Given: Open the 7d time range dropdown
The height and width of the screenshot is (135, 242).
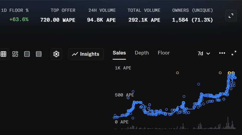Looking at the screenshot, I should tap(204, 53).
